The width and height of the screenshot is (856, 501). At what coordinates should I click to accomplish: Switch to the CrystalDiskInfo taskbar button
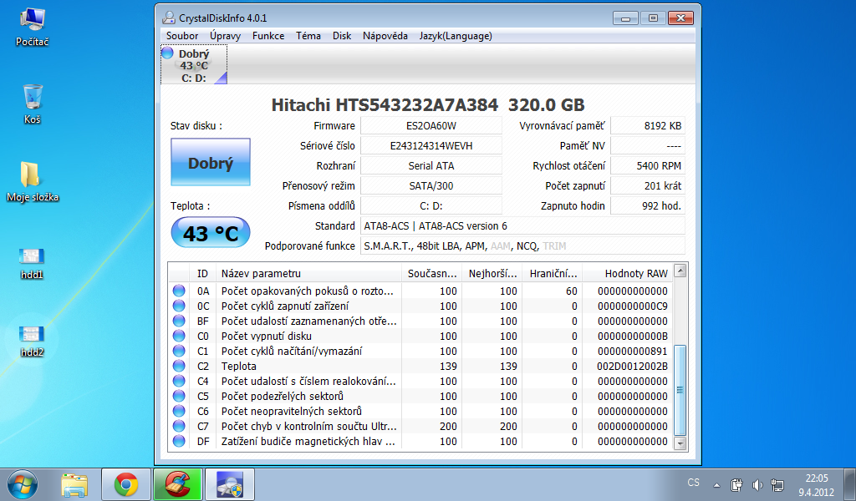[230, 484]
